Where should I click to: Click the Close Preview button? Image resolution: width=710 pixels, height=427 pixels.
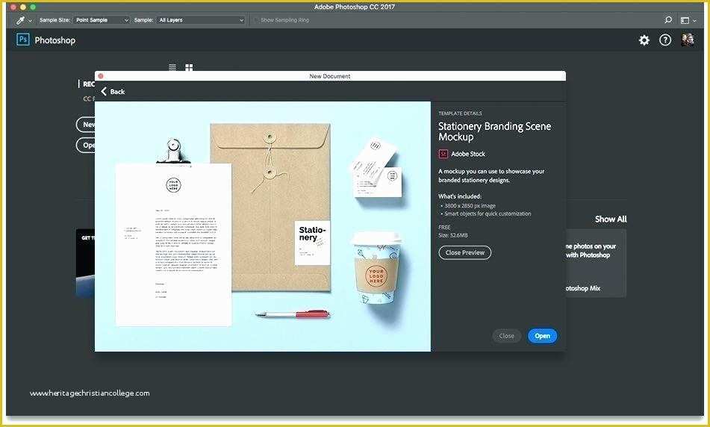pos(464,252)
